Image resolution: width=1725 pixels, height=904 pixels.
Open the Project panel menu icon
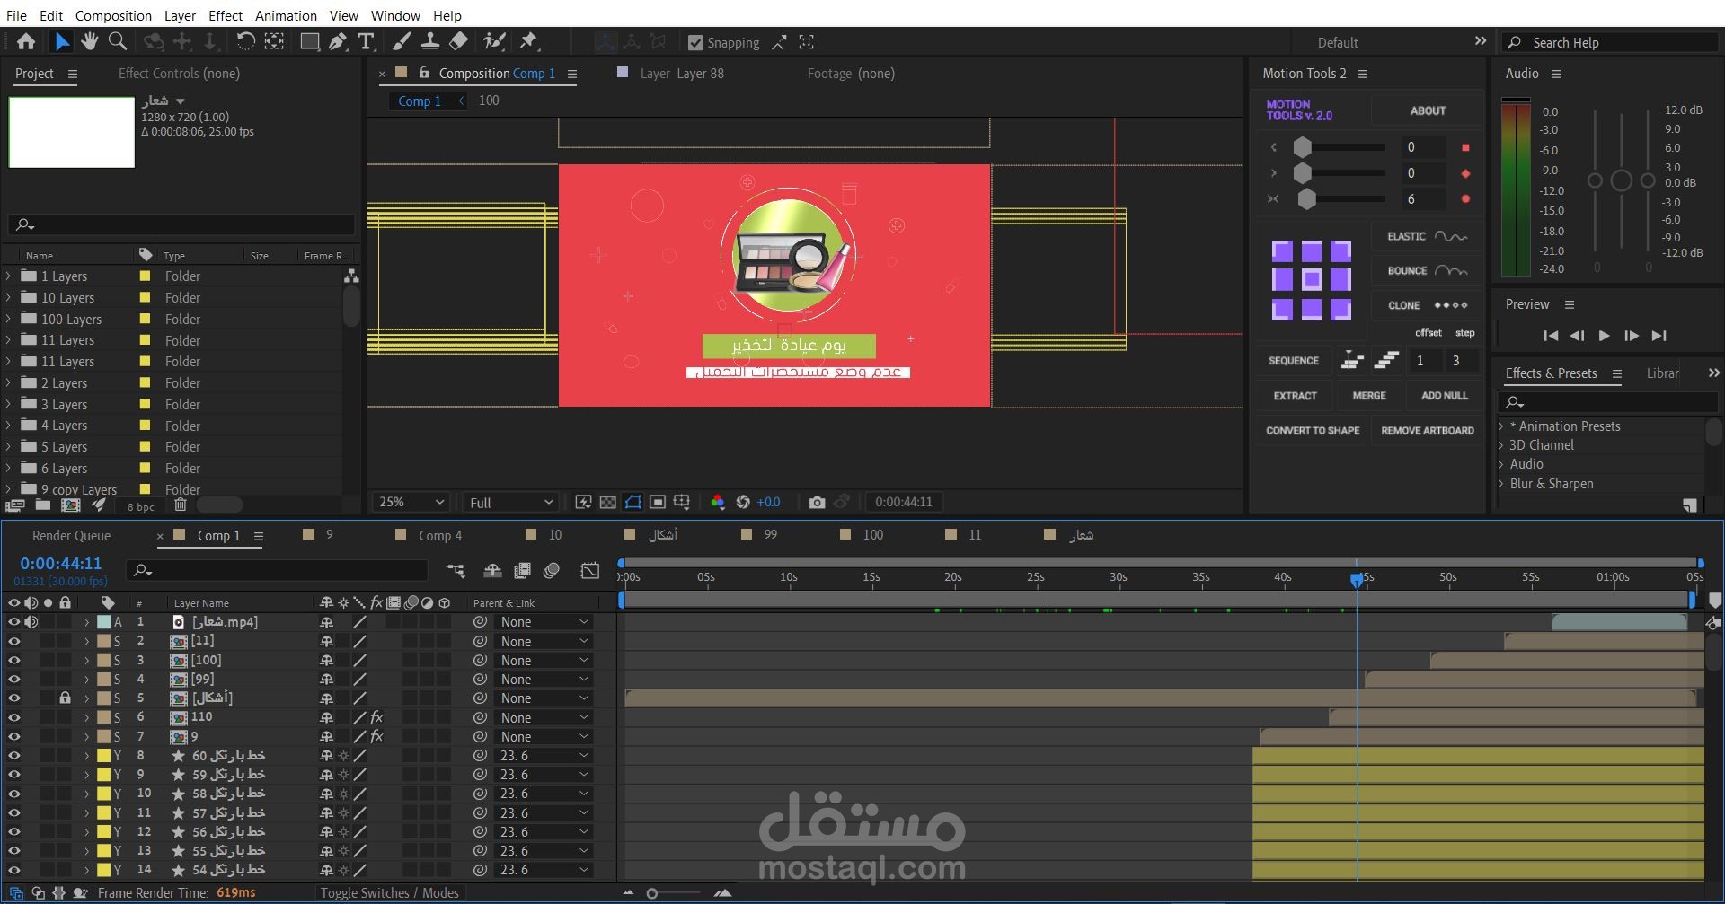[73, 74]
